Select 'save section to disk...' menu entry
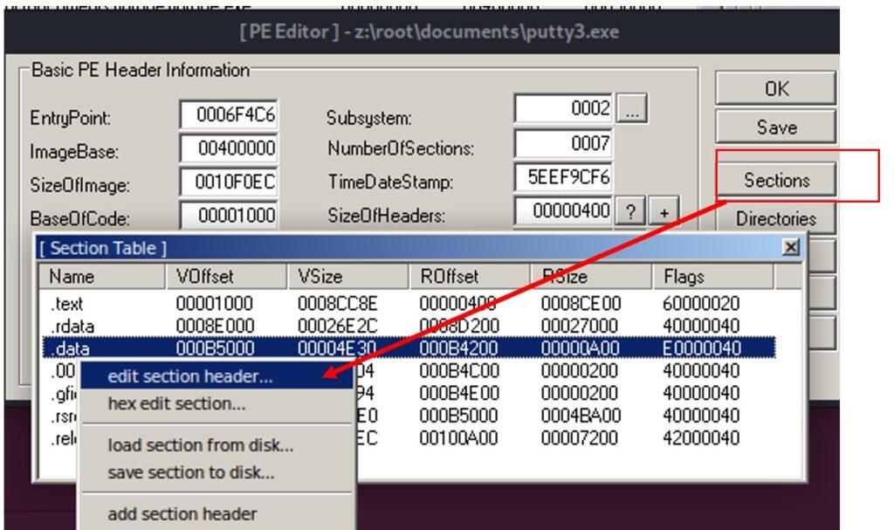The width and height of the screenshot is (894, 530). (217, 472)
